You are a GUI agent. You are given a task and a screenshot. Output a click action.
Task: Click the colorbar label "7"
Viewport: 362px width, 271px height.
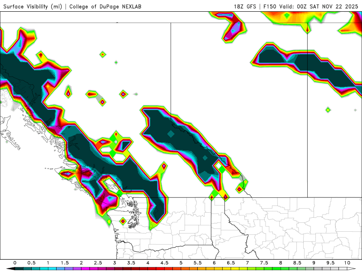point(248,263)
